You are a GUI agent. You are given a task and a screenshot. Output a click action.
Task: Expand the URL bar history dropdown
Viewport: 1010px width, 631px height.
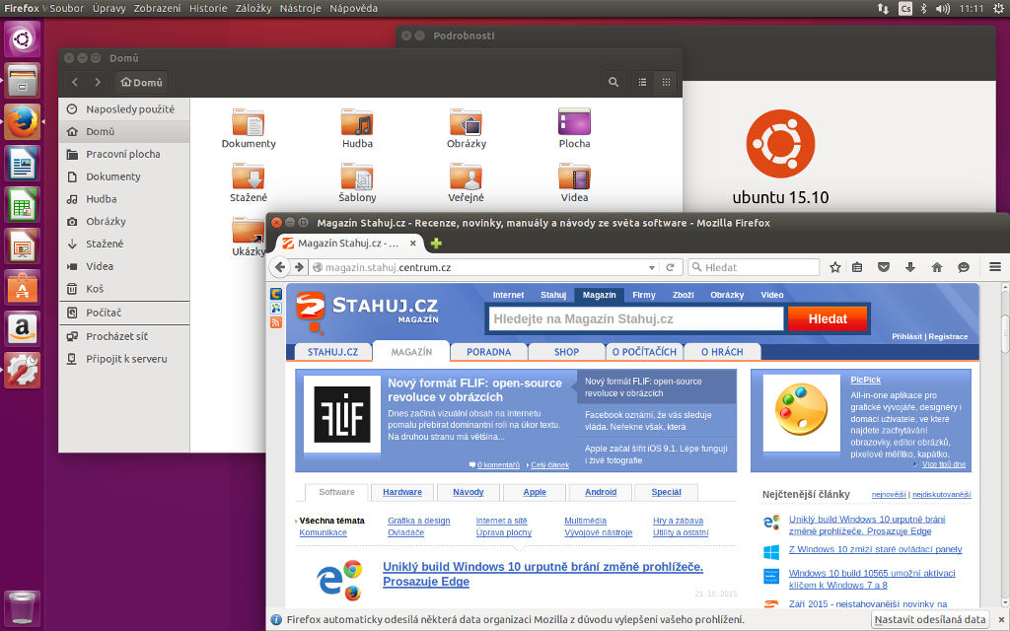[x=652, y=268]
